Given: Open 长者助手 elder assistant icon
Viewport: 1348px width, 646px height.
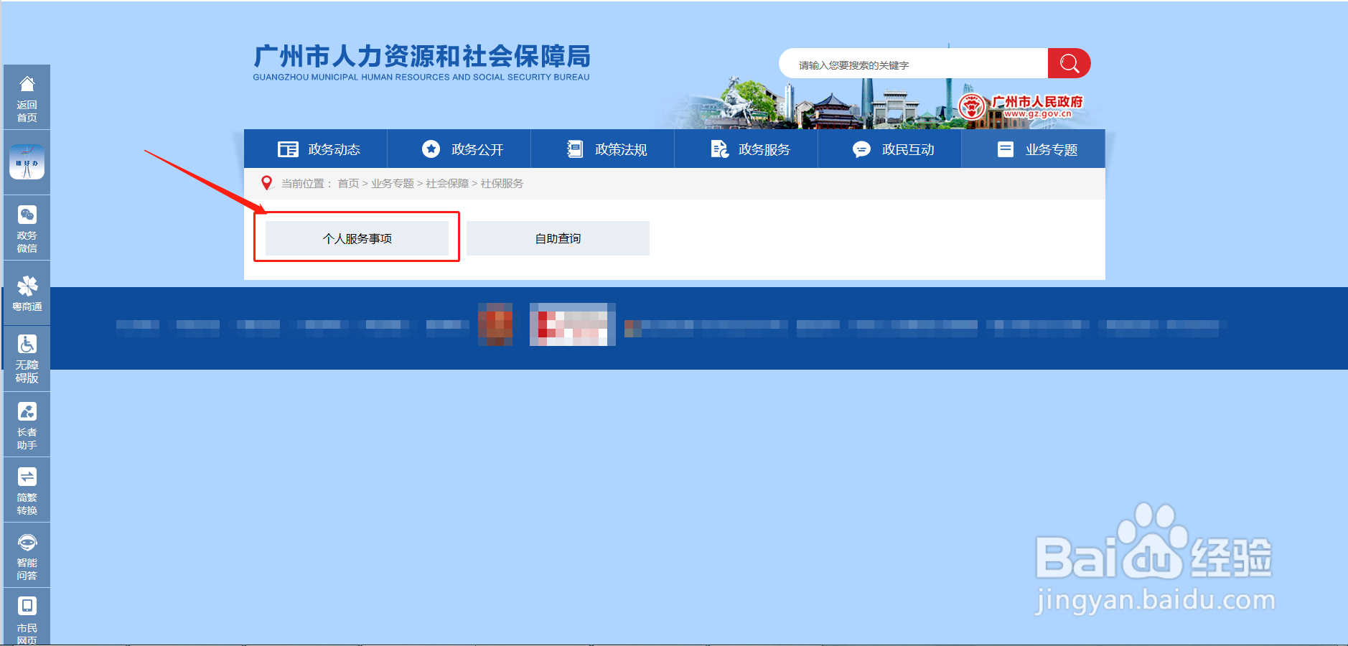Looking at the screenshot, I should [x=27, y=424].
